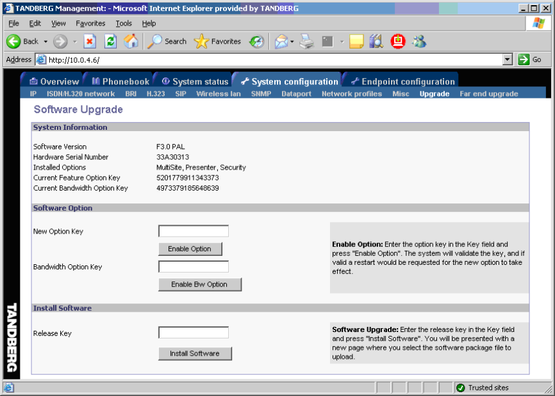Image resolution: width=555 pixels, height=396 pixels.
Task: Open IP configuration subtab
Action: coord(33,93)
